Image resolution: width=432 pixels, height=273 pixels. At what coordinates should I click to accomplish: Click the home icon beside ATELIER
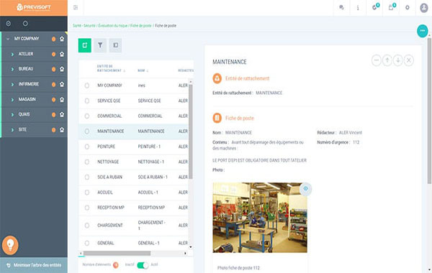pyautogui.click(x=62, y=54)
